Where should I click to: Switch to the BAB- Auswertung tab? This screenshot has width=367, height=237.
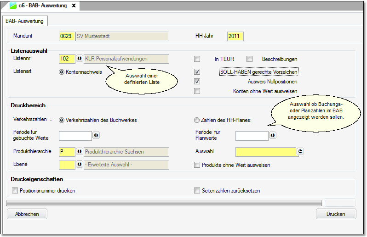point(25,21)
